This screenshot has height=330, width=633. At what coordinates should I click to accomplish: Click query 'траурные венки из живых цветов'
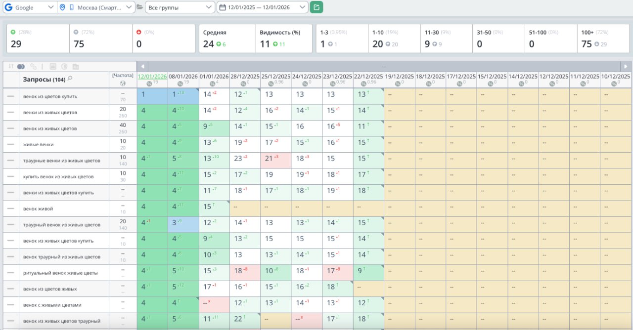(62, 161)
